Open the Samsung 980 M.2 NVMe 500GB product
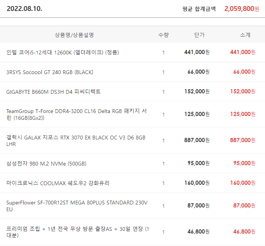The height and width of the screenshot is (246, 265). click(46, 164)
